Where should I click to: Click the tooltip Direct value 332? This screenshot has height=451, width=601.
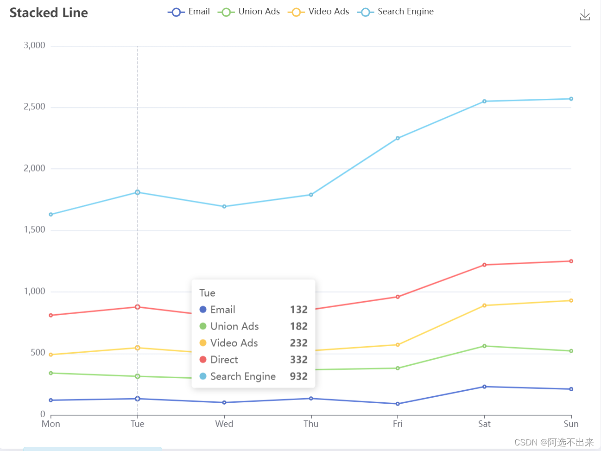point(299,360)
